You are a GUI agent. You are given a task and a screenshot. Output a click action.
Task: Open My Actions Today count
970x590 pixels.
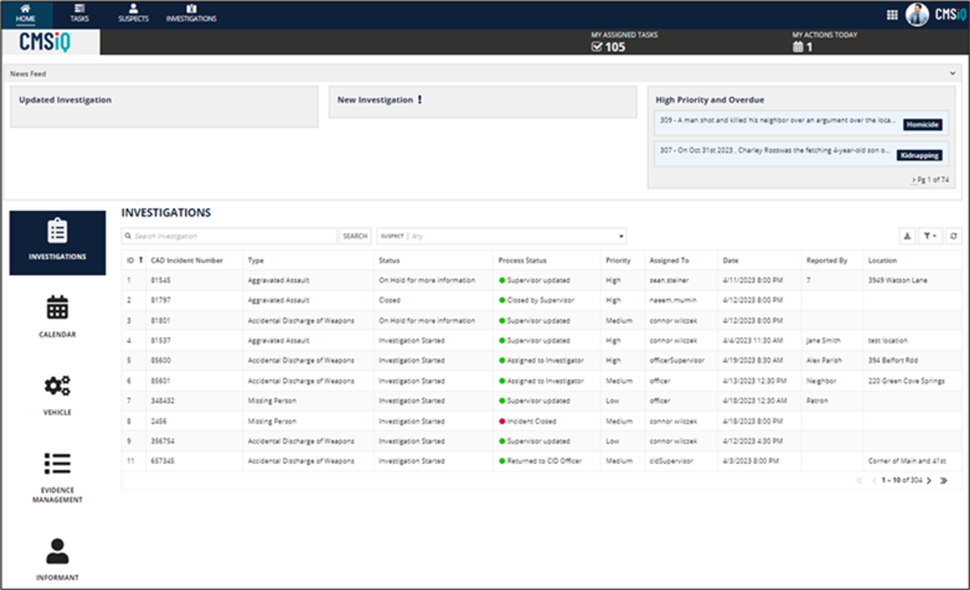click(802, 47)
